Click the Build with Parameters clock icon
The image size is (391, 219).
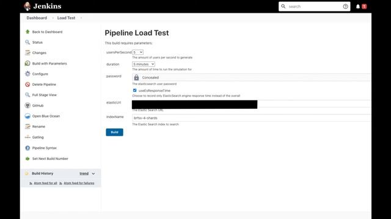tap(27, 63)
